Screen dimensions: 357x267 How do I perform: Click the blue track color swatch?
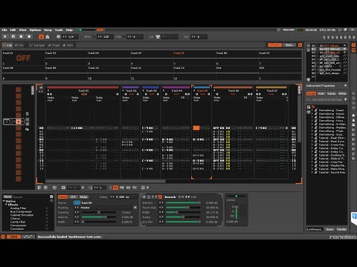point(77,202)
